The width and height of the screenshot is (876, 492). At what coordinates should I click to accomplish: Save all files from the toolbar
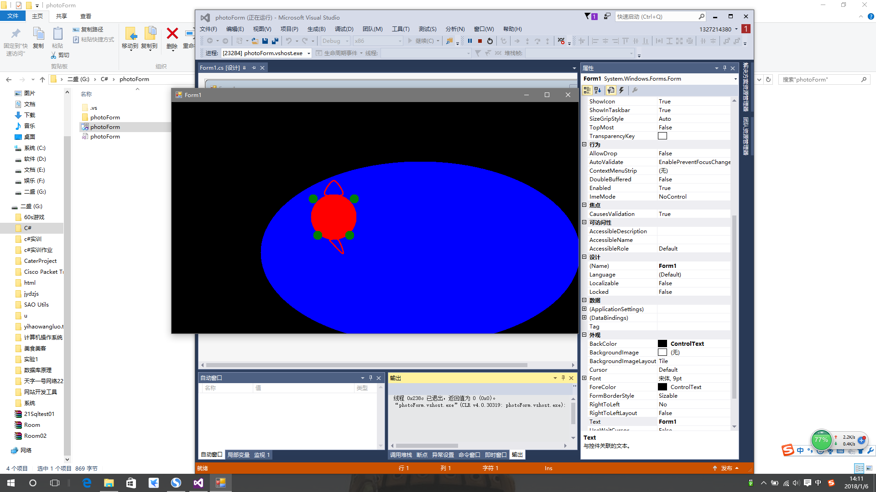point(275,41)
